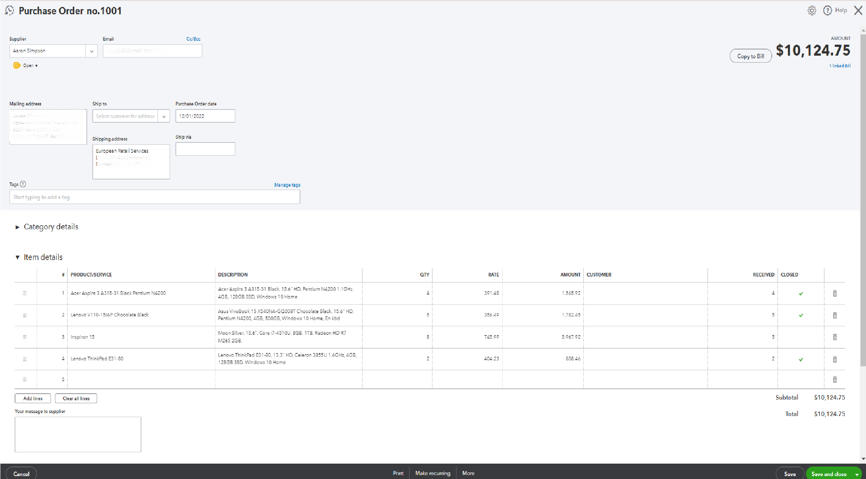This screenshot has width=866, height=479.
Task: Click Make recurring in footer bar
Action: [x=433, y=473]
